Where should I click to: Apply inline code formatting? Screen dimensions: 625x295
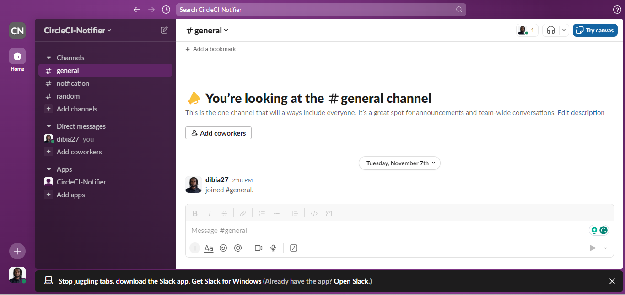pyautogui.click(x=314, y=213)
